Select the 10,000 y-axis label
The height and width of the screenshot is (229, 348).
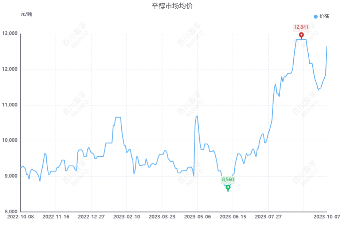[x=10, y=141]
